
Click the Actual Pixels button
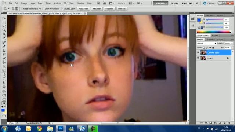coord(83,9)
